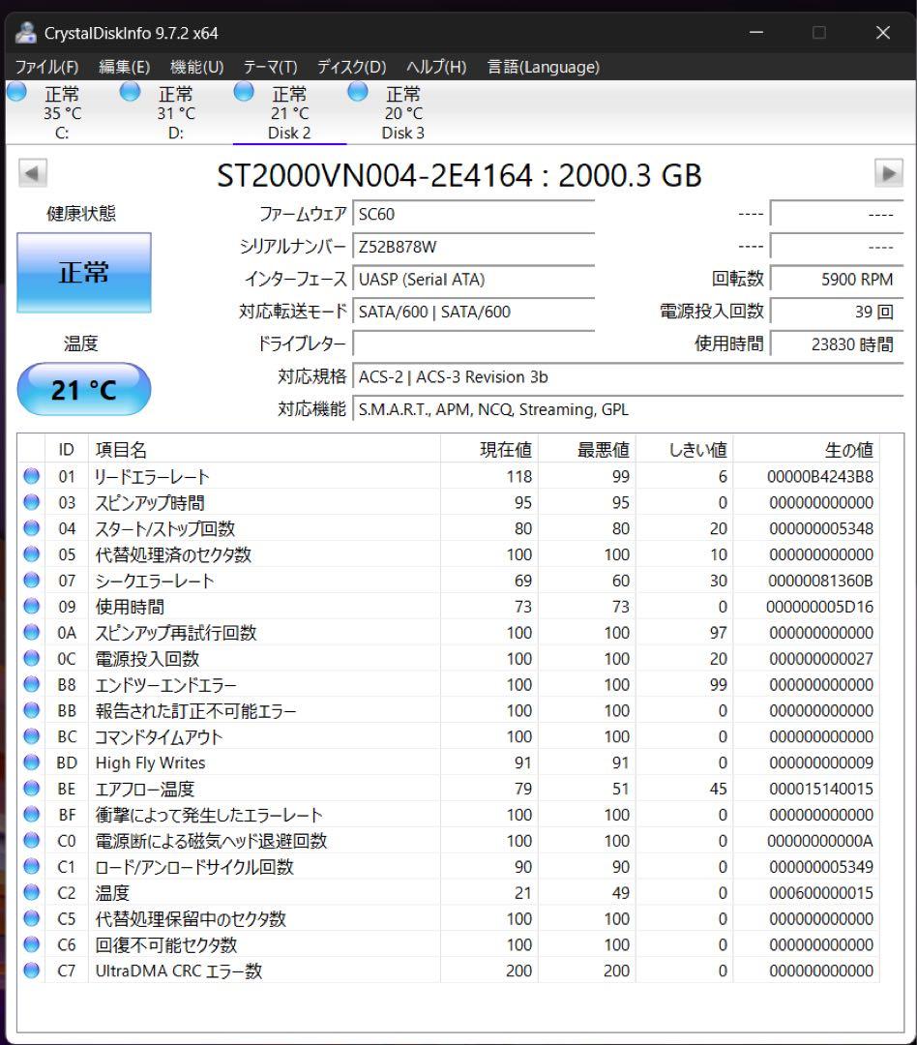
Task: Click status orb for row C1 ロード/アンロードサイクル回数
Action: 31,866
